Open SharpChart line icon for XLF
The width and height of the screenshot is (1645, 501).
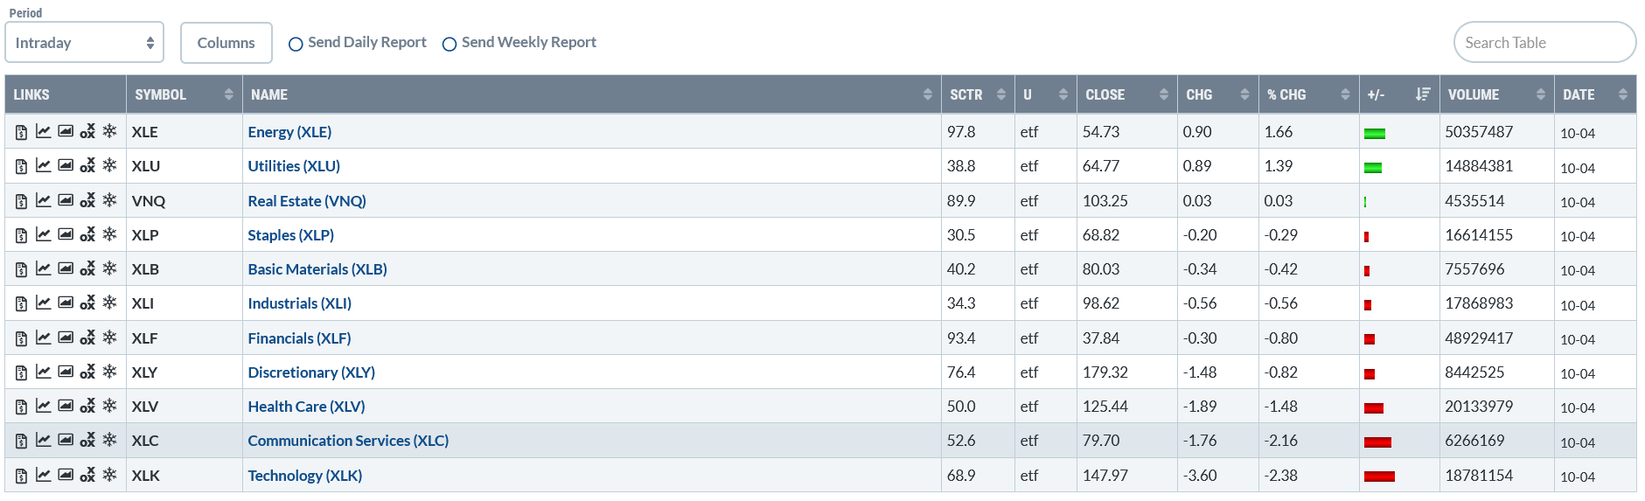43,337
